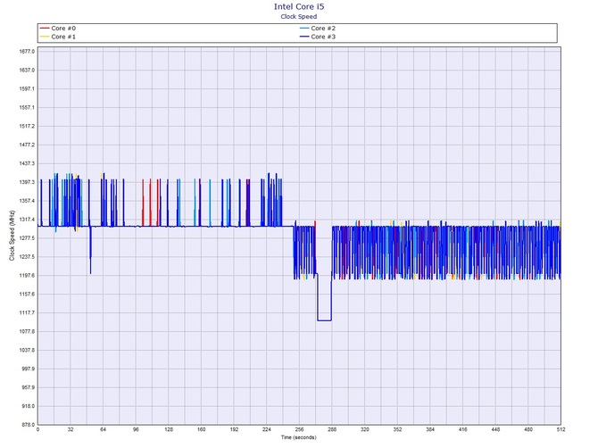598x448 pixels.
Task: Click the Clock Speed (MHz) axis label
Action: [x=12, y=236]
